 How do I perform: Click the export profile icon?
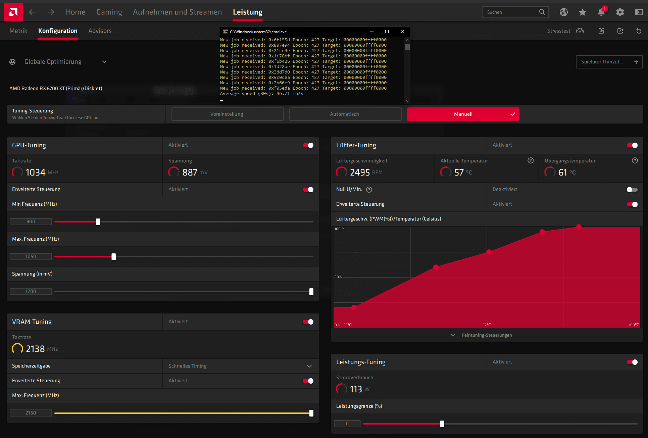coord(620,31)
